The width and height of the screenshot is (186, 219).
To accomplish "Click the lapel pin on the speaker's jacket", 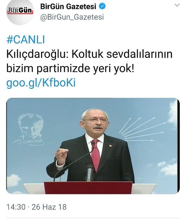I will [x=110, y=145].
